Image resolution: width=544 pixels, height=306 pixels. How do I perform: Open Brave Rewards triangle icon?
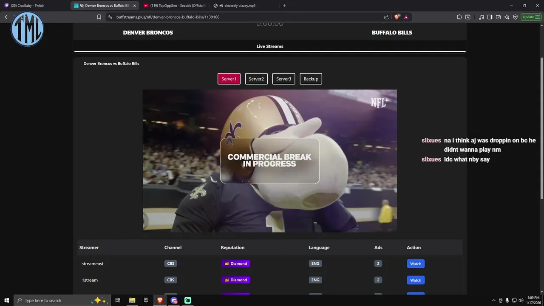(406, 17)
